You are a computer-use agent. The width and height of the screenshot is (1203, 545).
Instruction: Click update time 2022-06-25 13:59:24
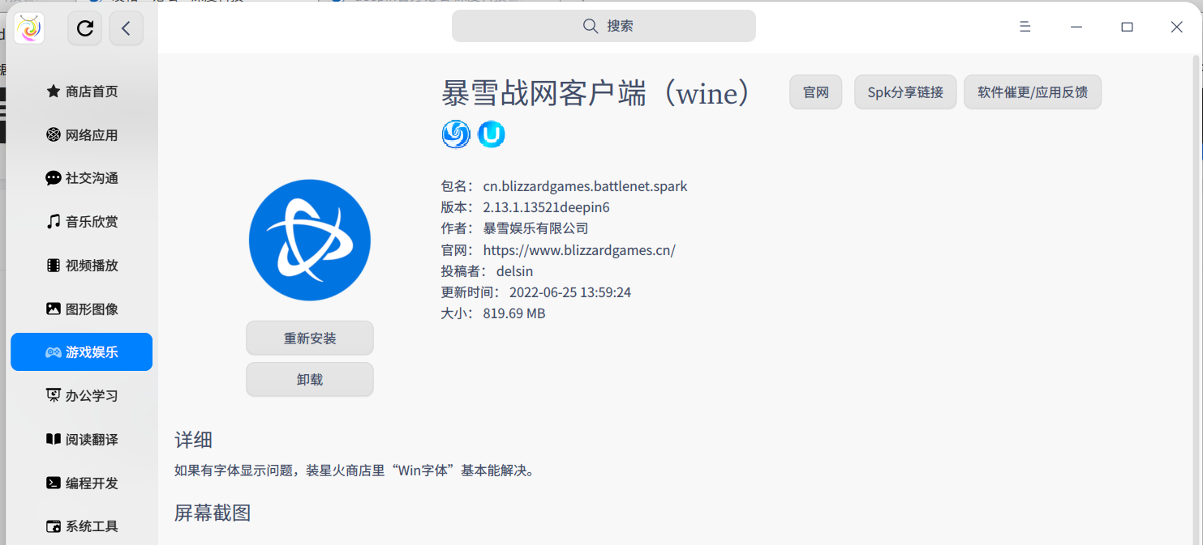click(x=570, y=292)
